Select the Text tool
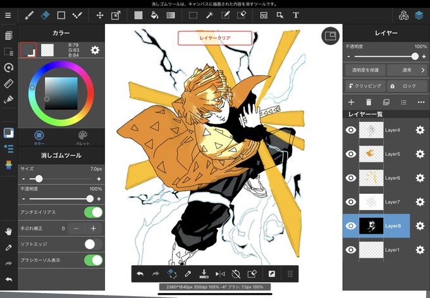Viewport: 430px width, 298px height. coord(296,15)
